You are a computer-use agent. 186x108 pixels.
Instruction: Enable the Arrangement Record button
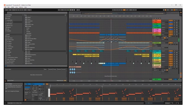(73, 10)
